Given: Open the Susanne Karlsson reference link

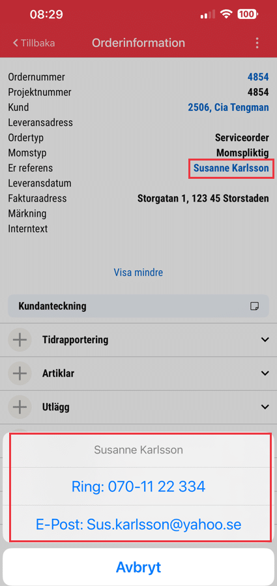Looking at the screenshot, I should click(x=231, y=168).
